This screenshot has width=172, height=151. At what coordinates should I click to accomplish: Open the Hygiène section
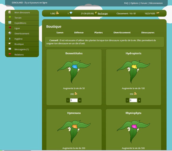click(22, 39)
